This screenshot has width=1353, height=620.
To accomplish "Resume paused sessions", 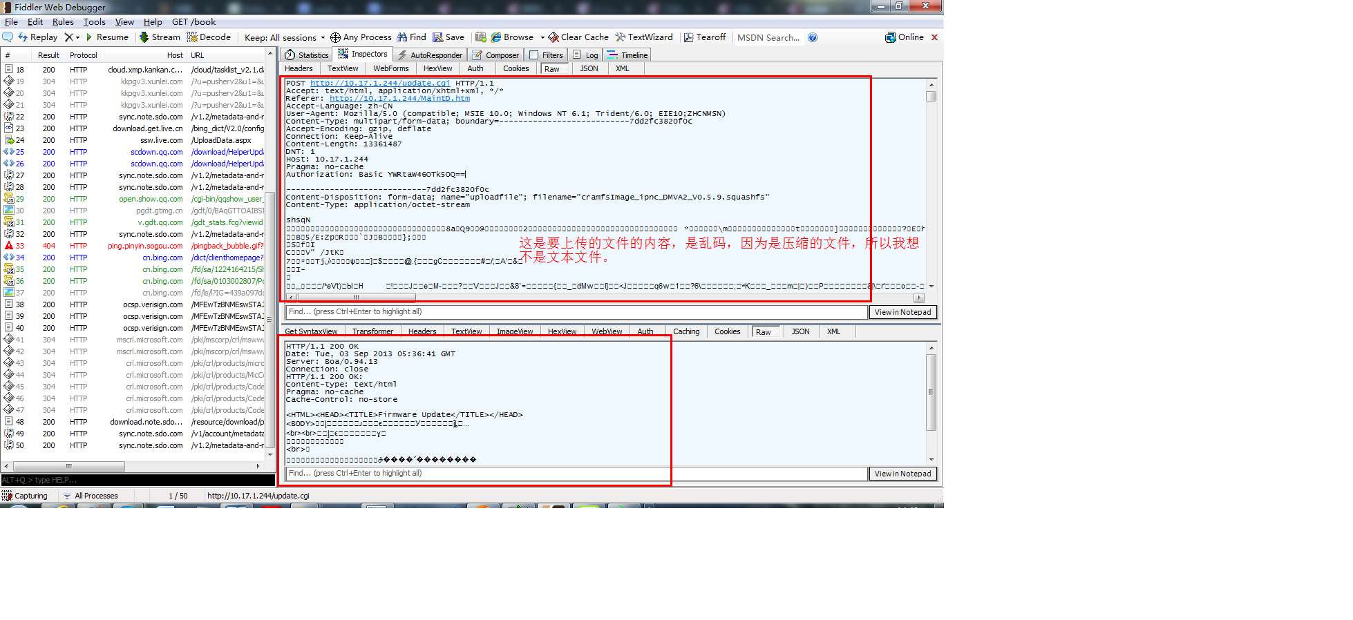I will pyautogui.click(x=107, y=37).
